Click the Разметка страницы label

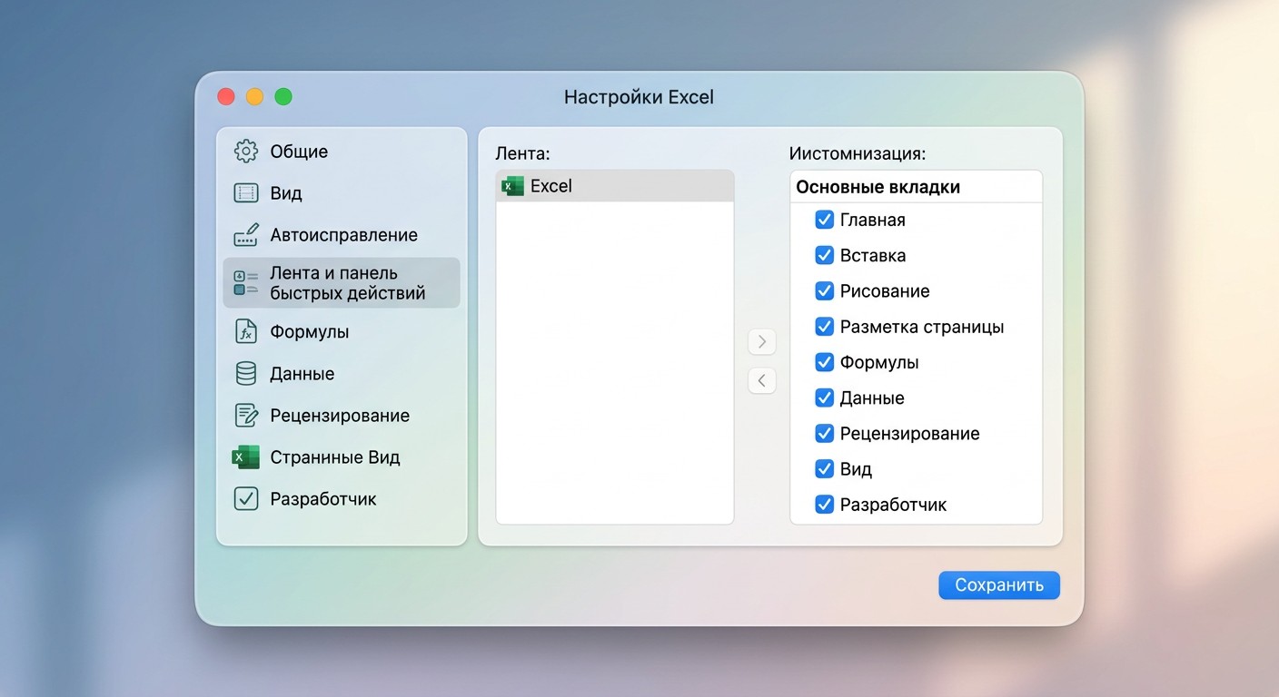click(x=922, y=327)
